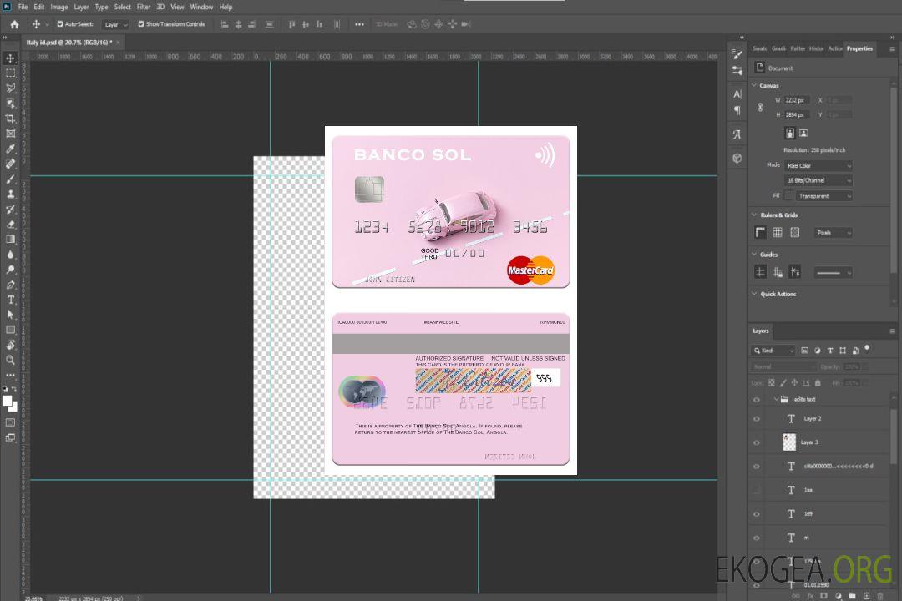Click the canvas Fill color swatch
Viewport: 902px width, 601px height.
[x=788, y=196]
